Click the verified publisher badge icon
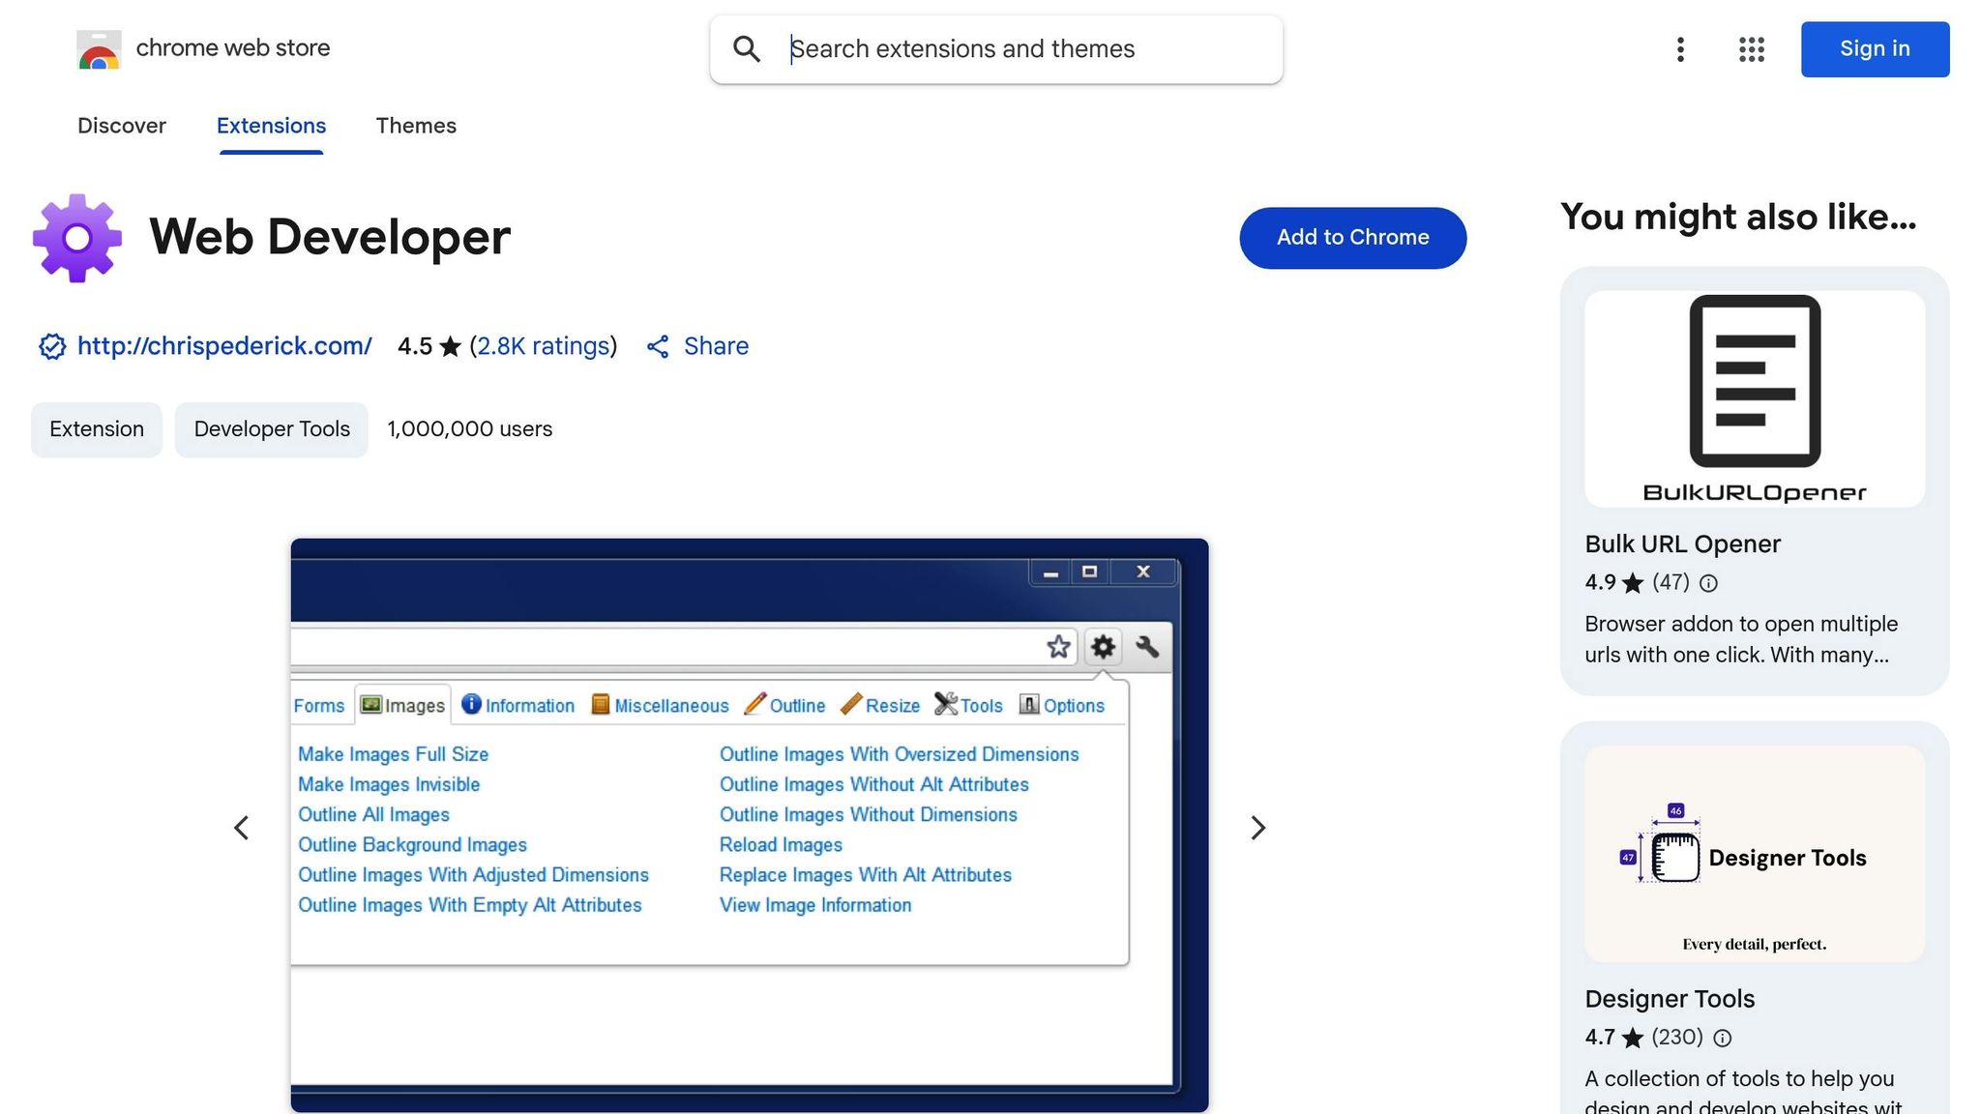This screenshot has height=1114, width=1981. (x=52, y=346)
